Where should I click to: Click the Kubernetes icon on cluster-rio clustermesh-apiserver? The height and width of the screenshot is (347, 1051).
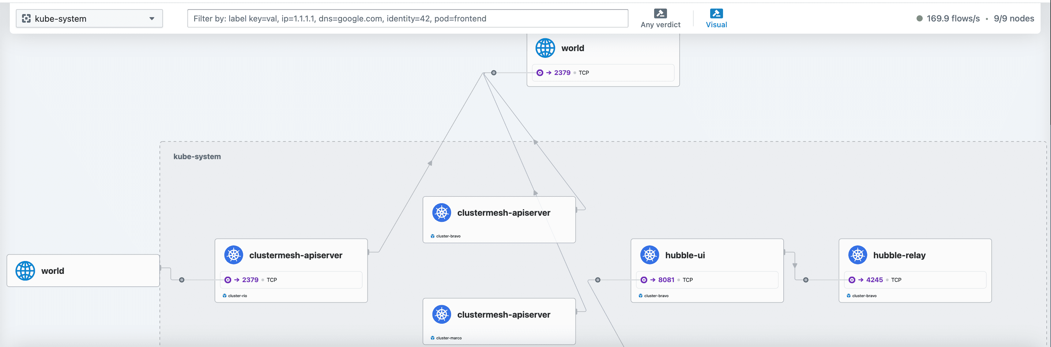(234, 255)
